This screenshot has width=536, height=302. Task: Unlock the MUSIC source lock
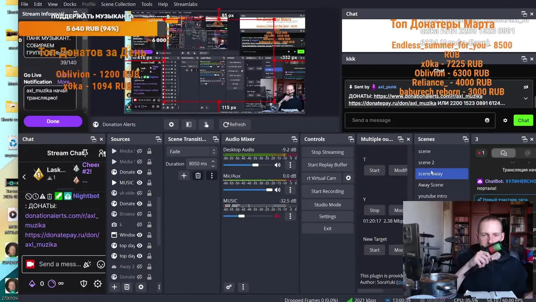pyautogui.click(x=149, y=182)
